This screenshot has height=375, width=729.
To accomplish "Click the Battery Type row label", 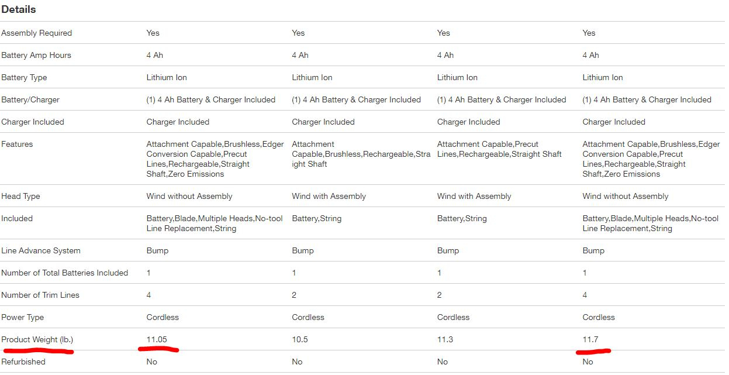I will pyautogui.click(x=24, y=77).
